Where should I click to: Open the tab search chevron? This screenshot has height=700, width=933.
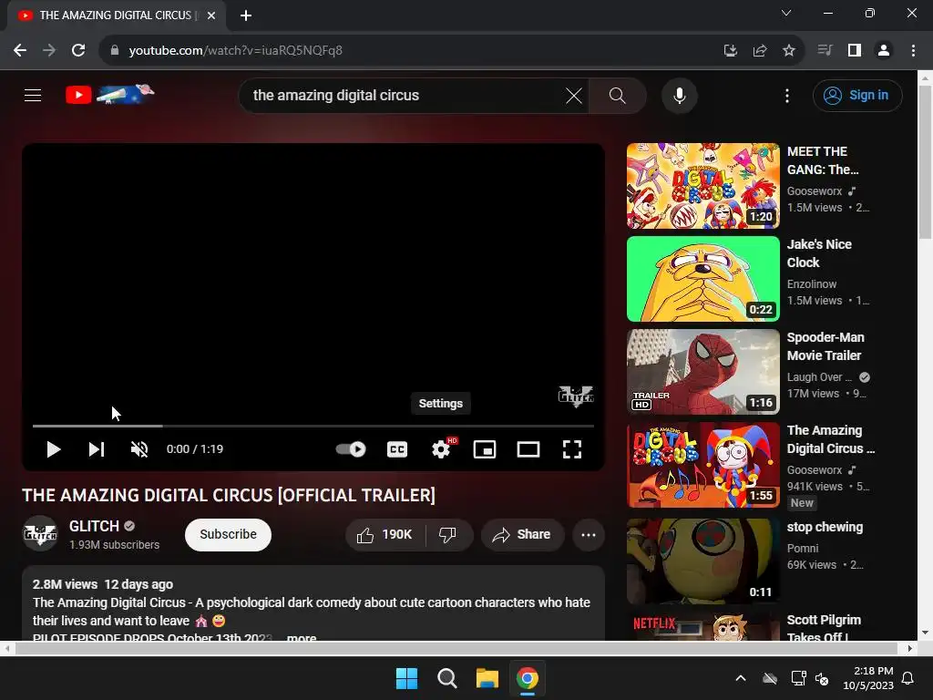click(786, 13)
